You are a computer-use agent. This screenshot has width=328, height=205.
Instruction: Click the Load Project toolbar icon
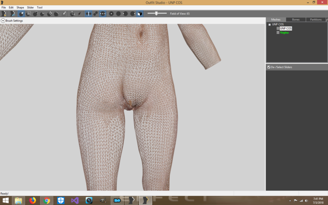point(12,14)
